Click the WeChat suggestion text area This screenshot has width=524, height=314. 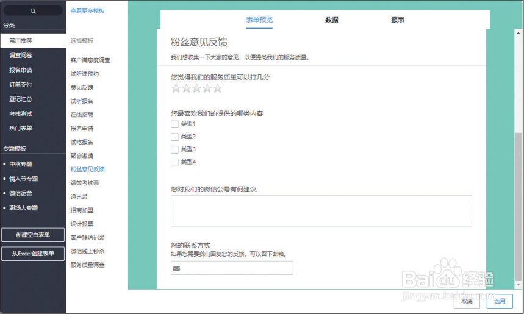(321, 211)
